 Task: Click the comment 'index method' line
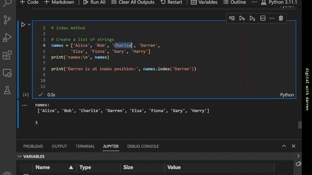[x=68, y=28]
